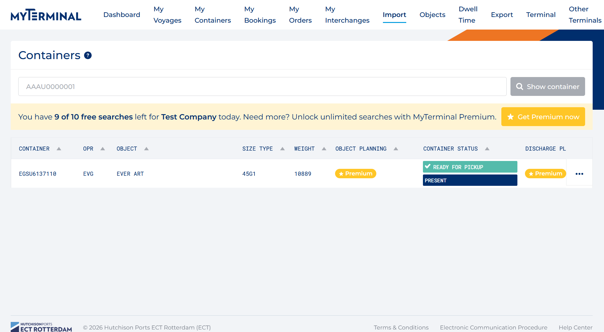The height and width of the screenshot is (332, 604).
Task: Click the Ready For Pickup status badge
Action: point(470,167)
